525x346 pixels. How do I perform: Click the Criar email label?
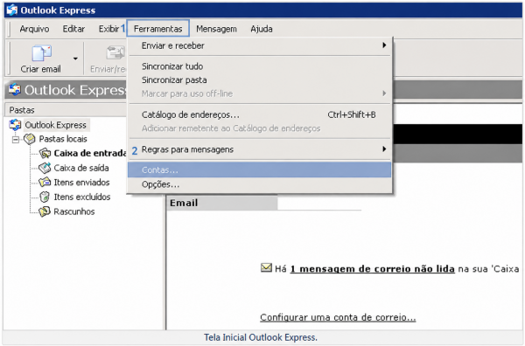pos(40,69)
